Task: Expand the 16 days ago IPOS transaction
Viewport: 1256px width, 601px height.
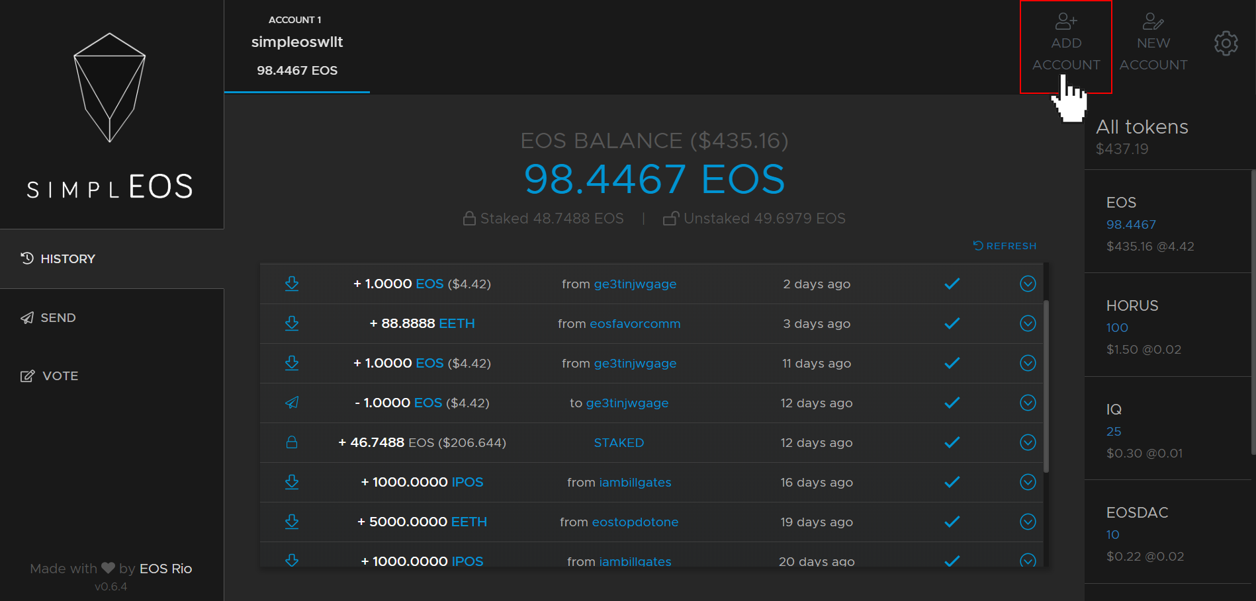Action: [x=1028, y=482]
